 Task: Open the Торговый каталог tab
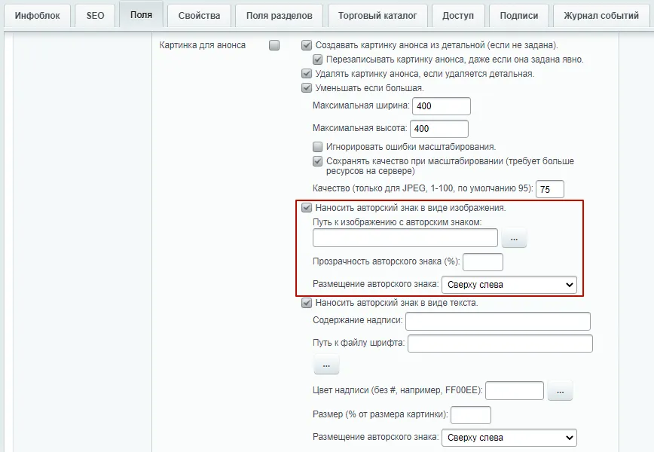point(377,15)
